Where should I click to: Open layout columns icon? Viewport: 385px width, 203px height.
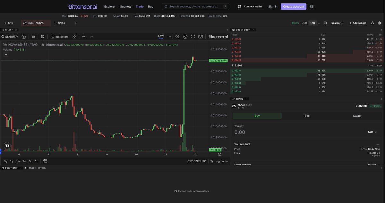(x=325, y=23)
